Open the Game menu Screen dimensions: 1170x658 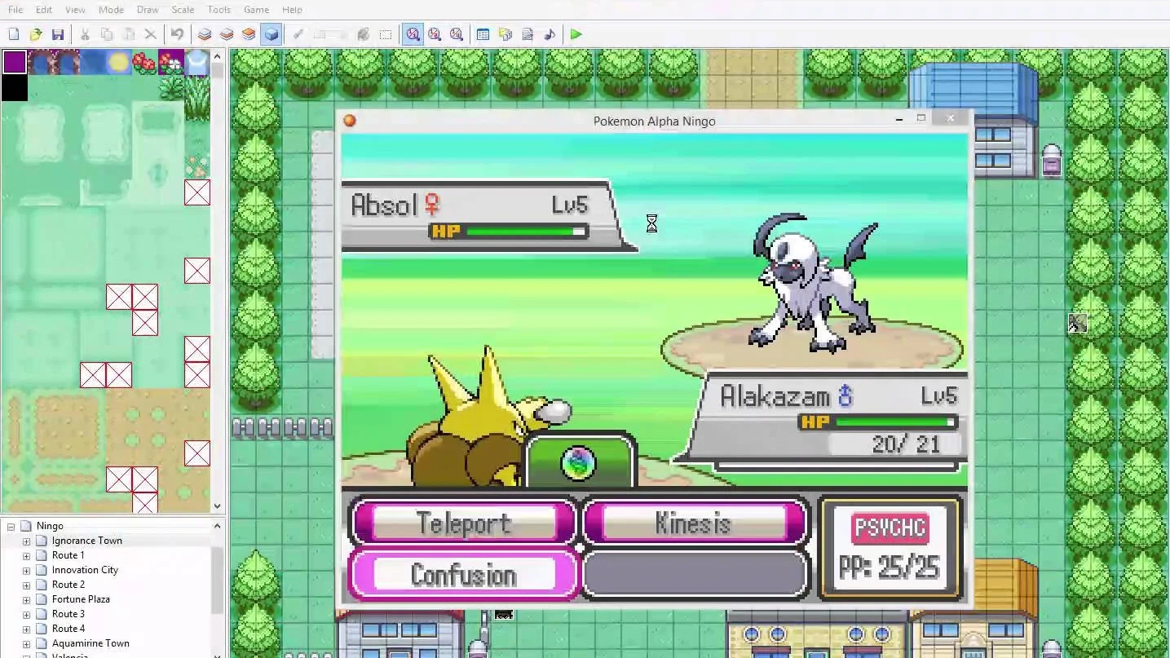tap(256, 10)
